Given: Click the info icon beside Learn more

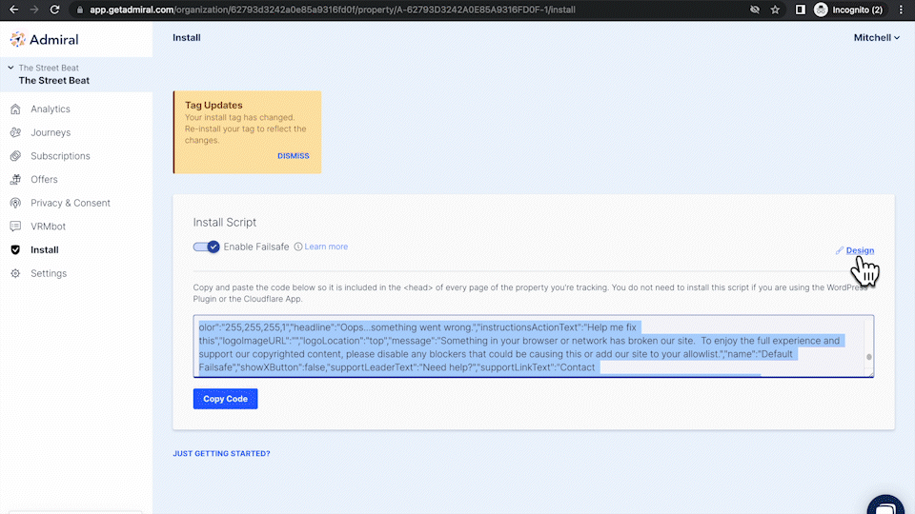Looking at the screenshot, I should (298, 247).
